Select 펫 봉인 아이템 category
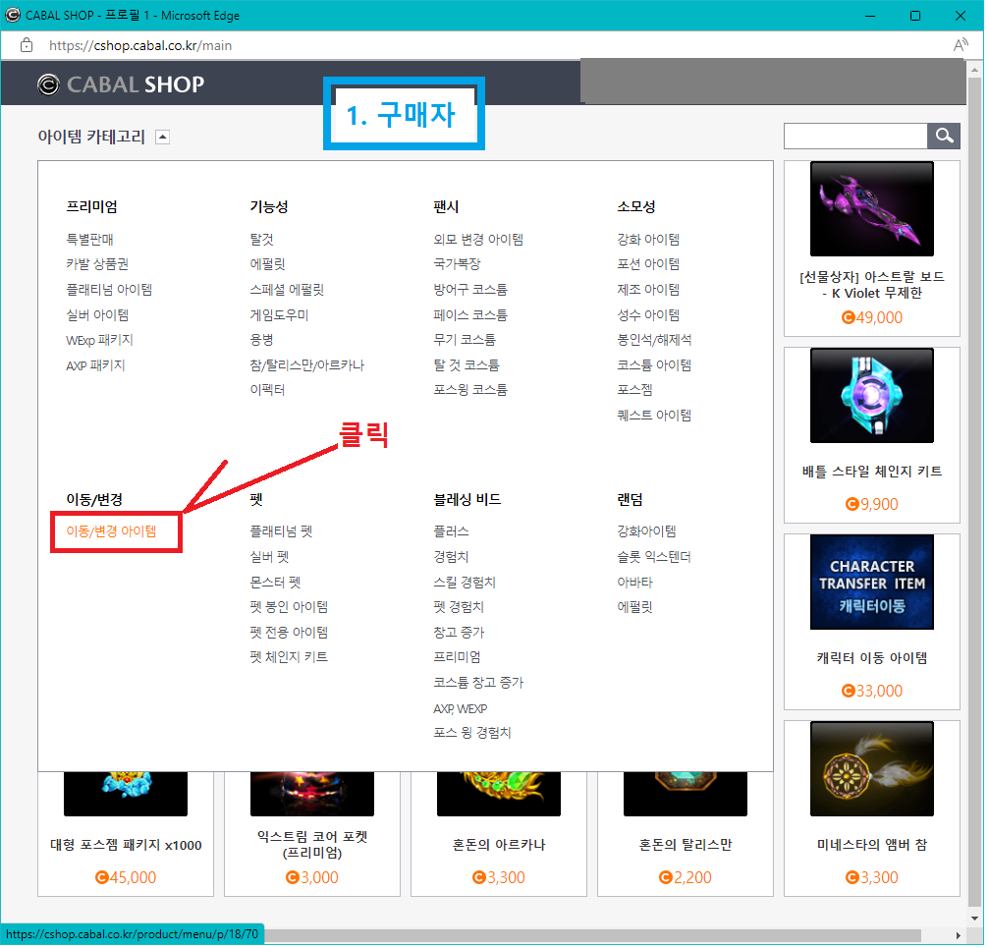This screenshot has height=948, width=989. click(x=290, y=609)
